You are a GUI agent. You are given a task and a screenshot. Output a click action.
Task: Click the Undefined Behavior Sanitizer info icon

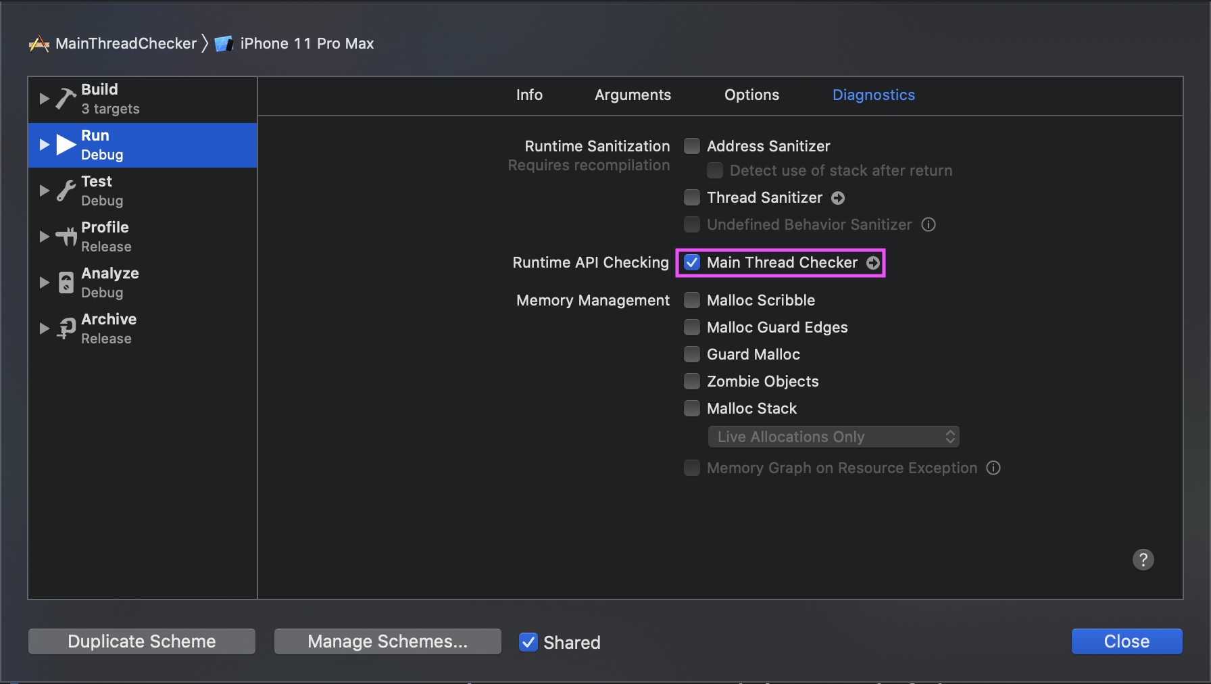pyautogui.click(x=929, y=224)
